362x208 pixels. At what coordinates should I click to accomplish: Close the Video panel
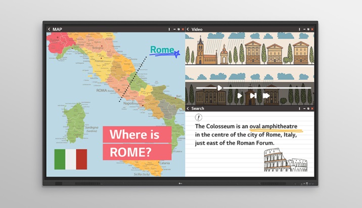312,29
